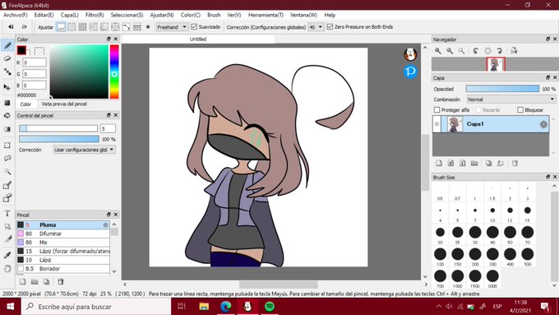Enable Proteger alfa checkbox

(437, 110)
